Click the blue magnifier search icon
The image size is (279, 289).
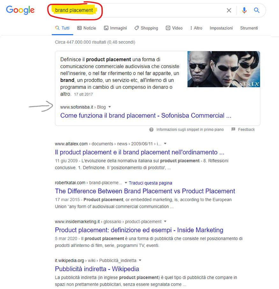[257, 10]
